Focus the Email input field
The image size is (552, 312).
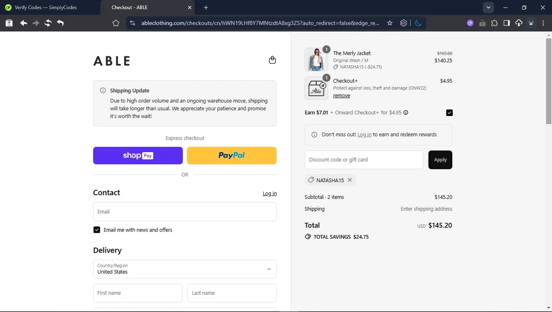tap(185, 212)
